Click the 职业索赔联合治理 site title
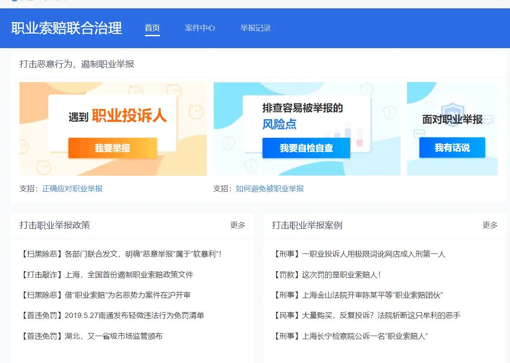 tap(66, 28)
